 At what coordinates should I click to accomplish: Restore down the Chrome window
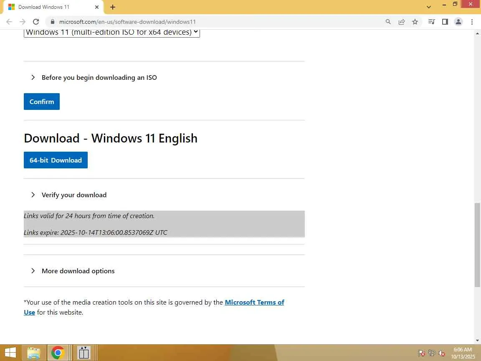pos(455,4)
